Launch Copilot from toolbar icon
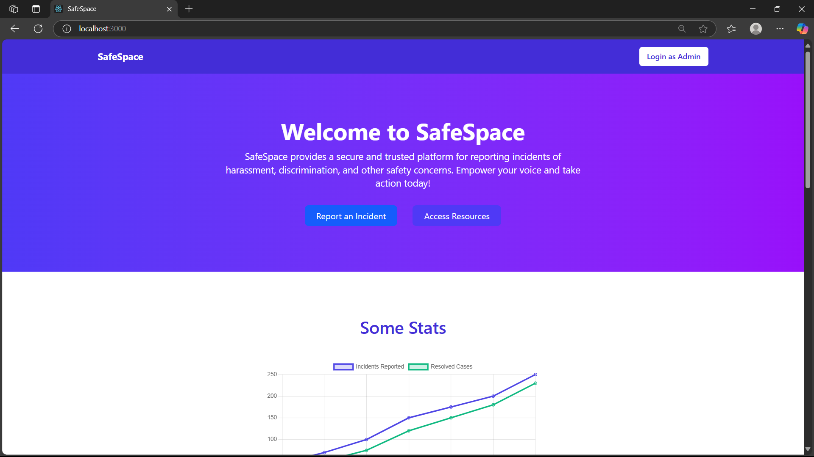The height and width of the screenshot is (457, 814). click(x=802, y=29)
